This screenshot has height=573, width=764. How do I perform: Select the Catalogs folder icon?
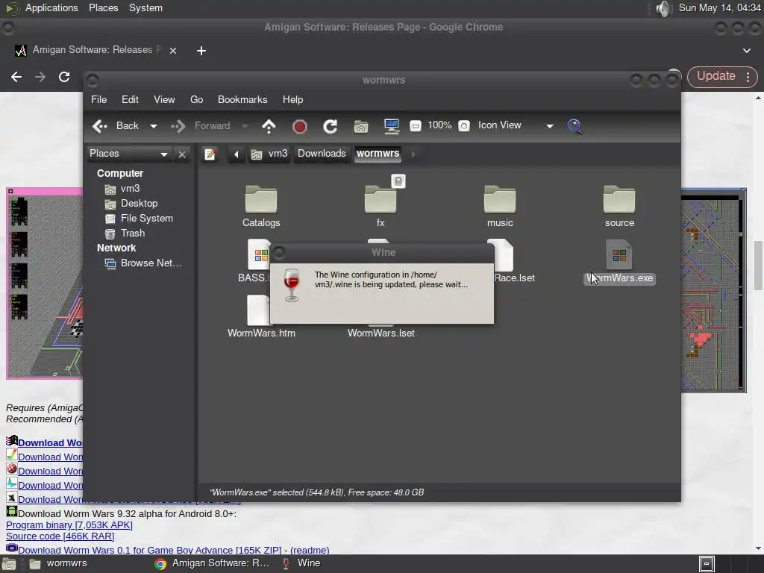point(261,198)
